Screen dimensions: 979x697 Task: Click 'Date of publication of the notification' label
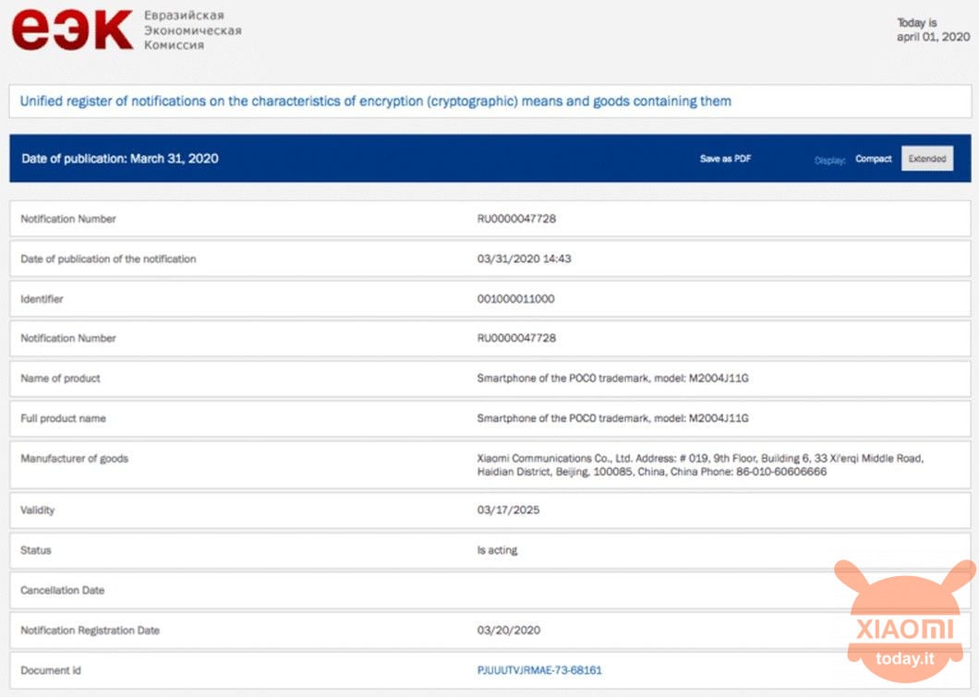tap(108, 258)
